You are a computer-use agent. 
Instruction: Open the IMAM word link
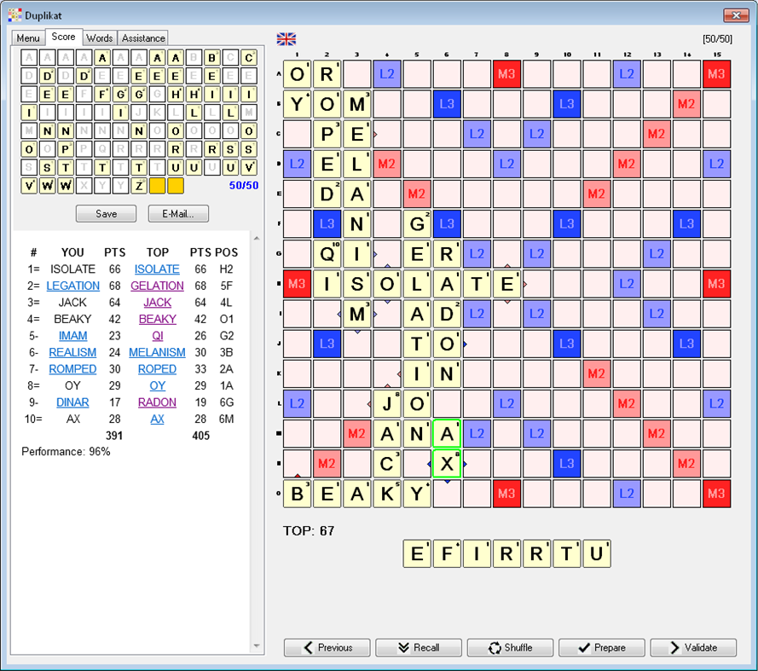[x=73, y=336]
